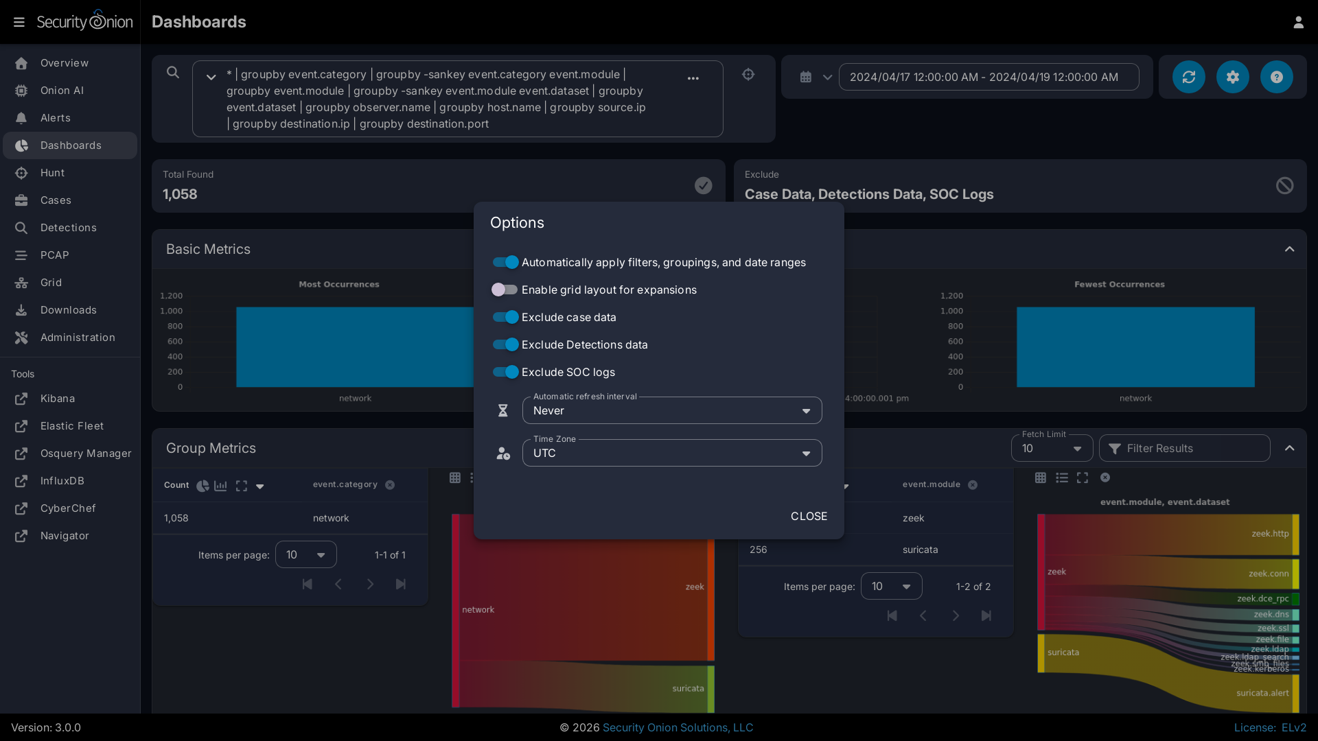Open Security Onion Solutions, LLC link
1318x741 pixels.
pos(678,727)
